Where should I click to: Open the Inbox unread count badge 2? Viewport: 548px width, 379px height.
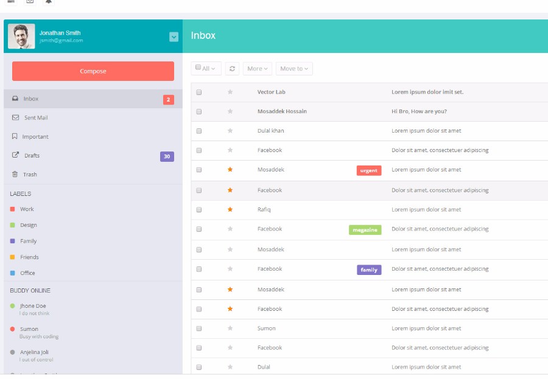[169, 100]
